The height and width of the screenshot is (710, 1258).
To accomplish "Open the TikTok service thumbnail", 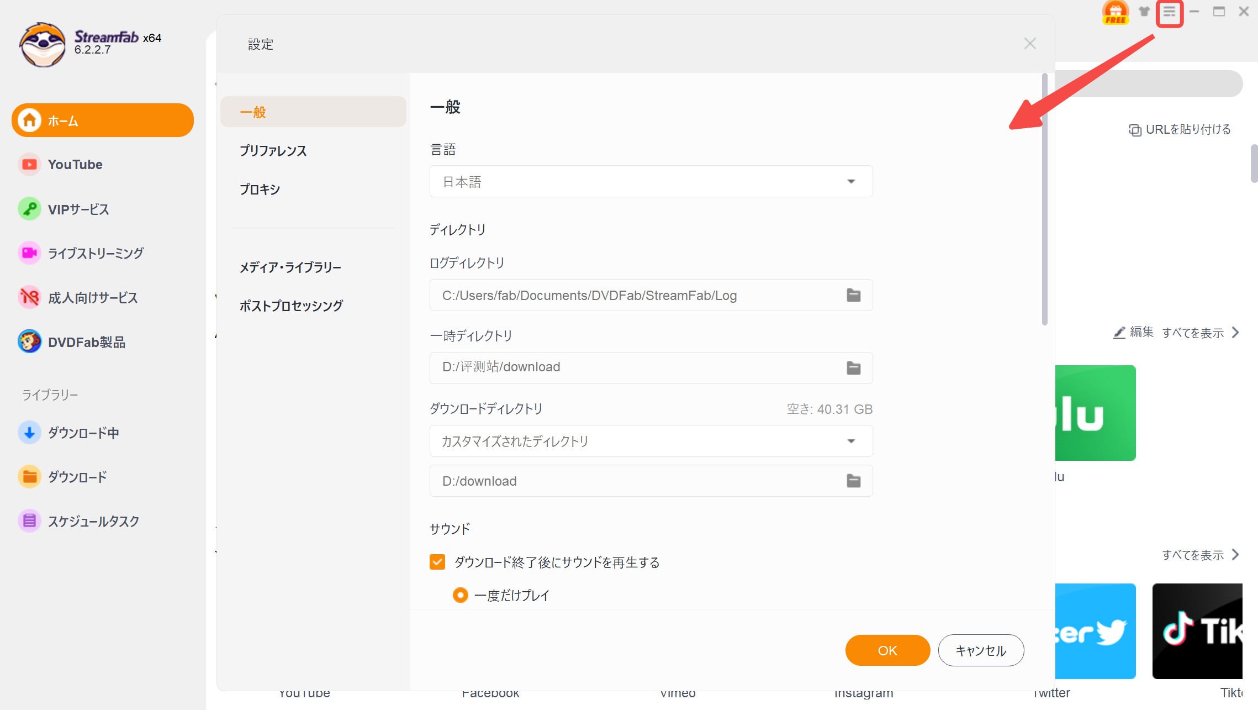I will [x=1197, y=631].
